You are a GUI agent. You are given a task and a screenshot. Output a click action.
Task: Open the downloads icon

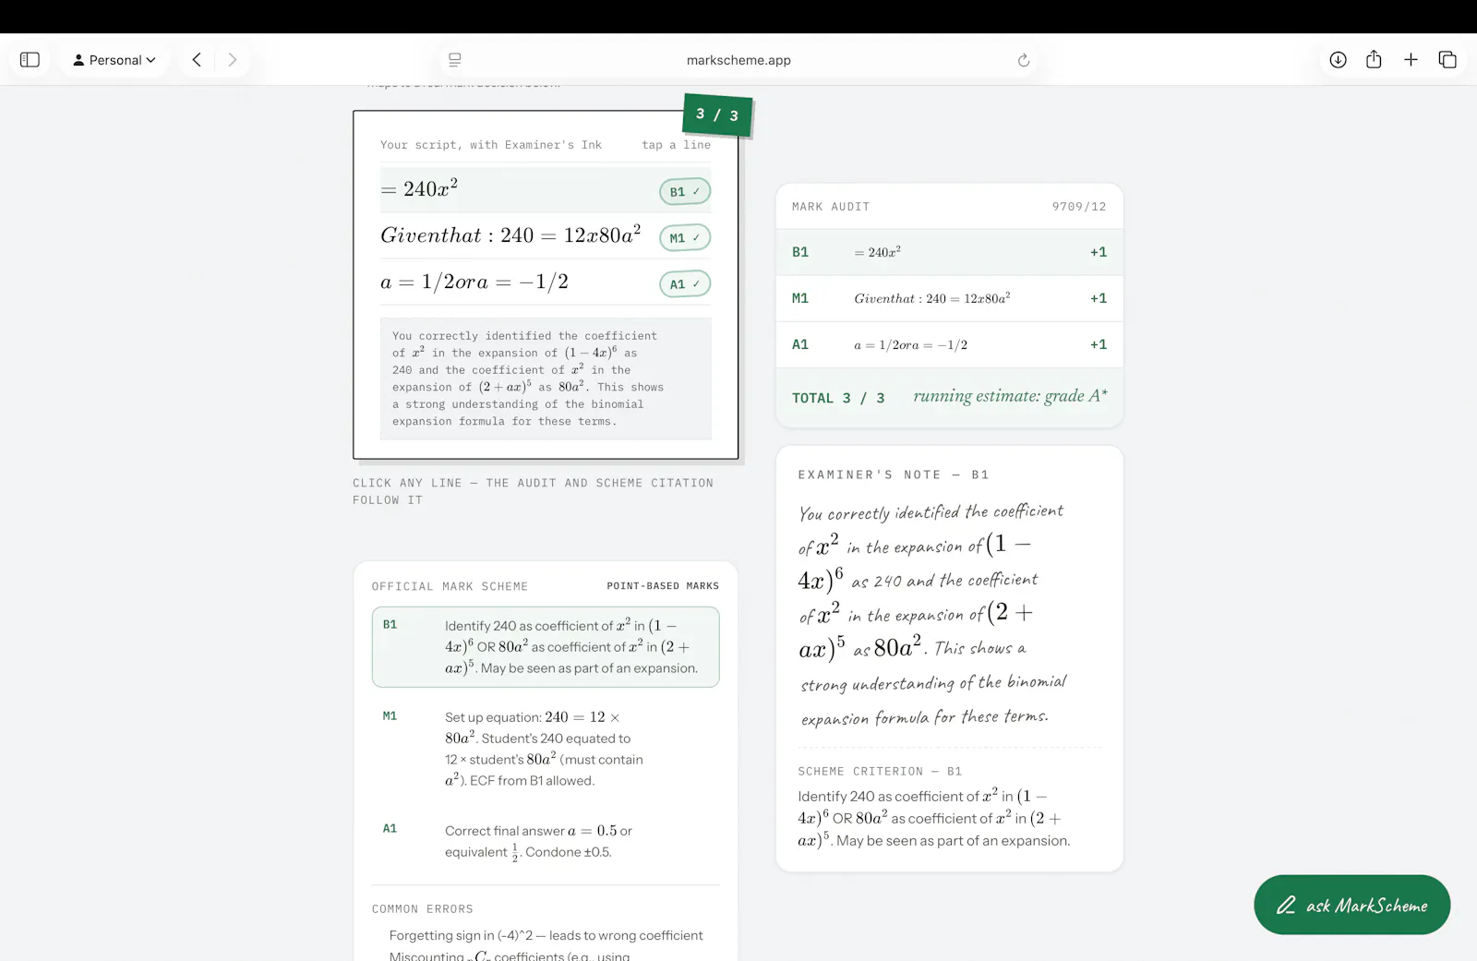pos(1338,60)
